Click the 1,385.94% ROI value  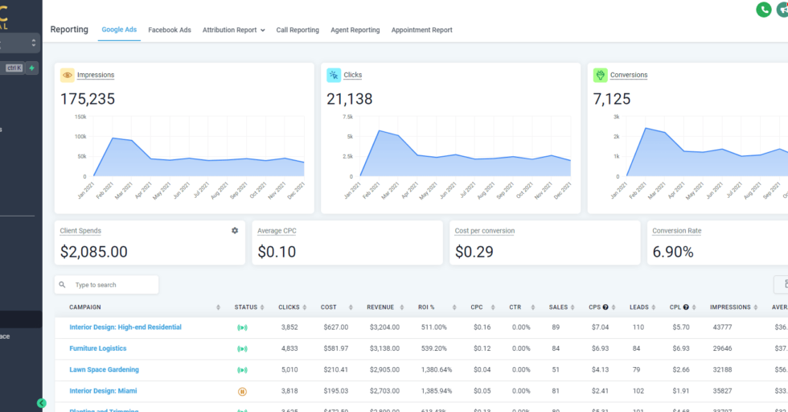[436, 390]
